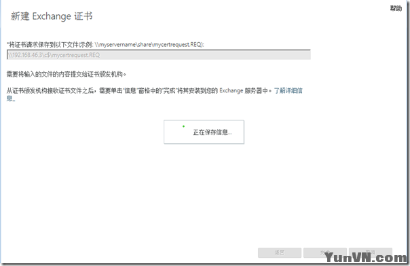Click the greyed-out 返回 button
The height and width of the screenshot is (266, 410).
coord(280,252)
